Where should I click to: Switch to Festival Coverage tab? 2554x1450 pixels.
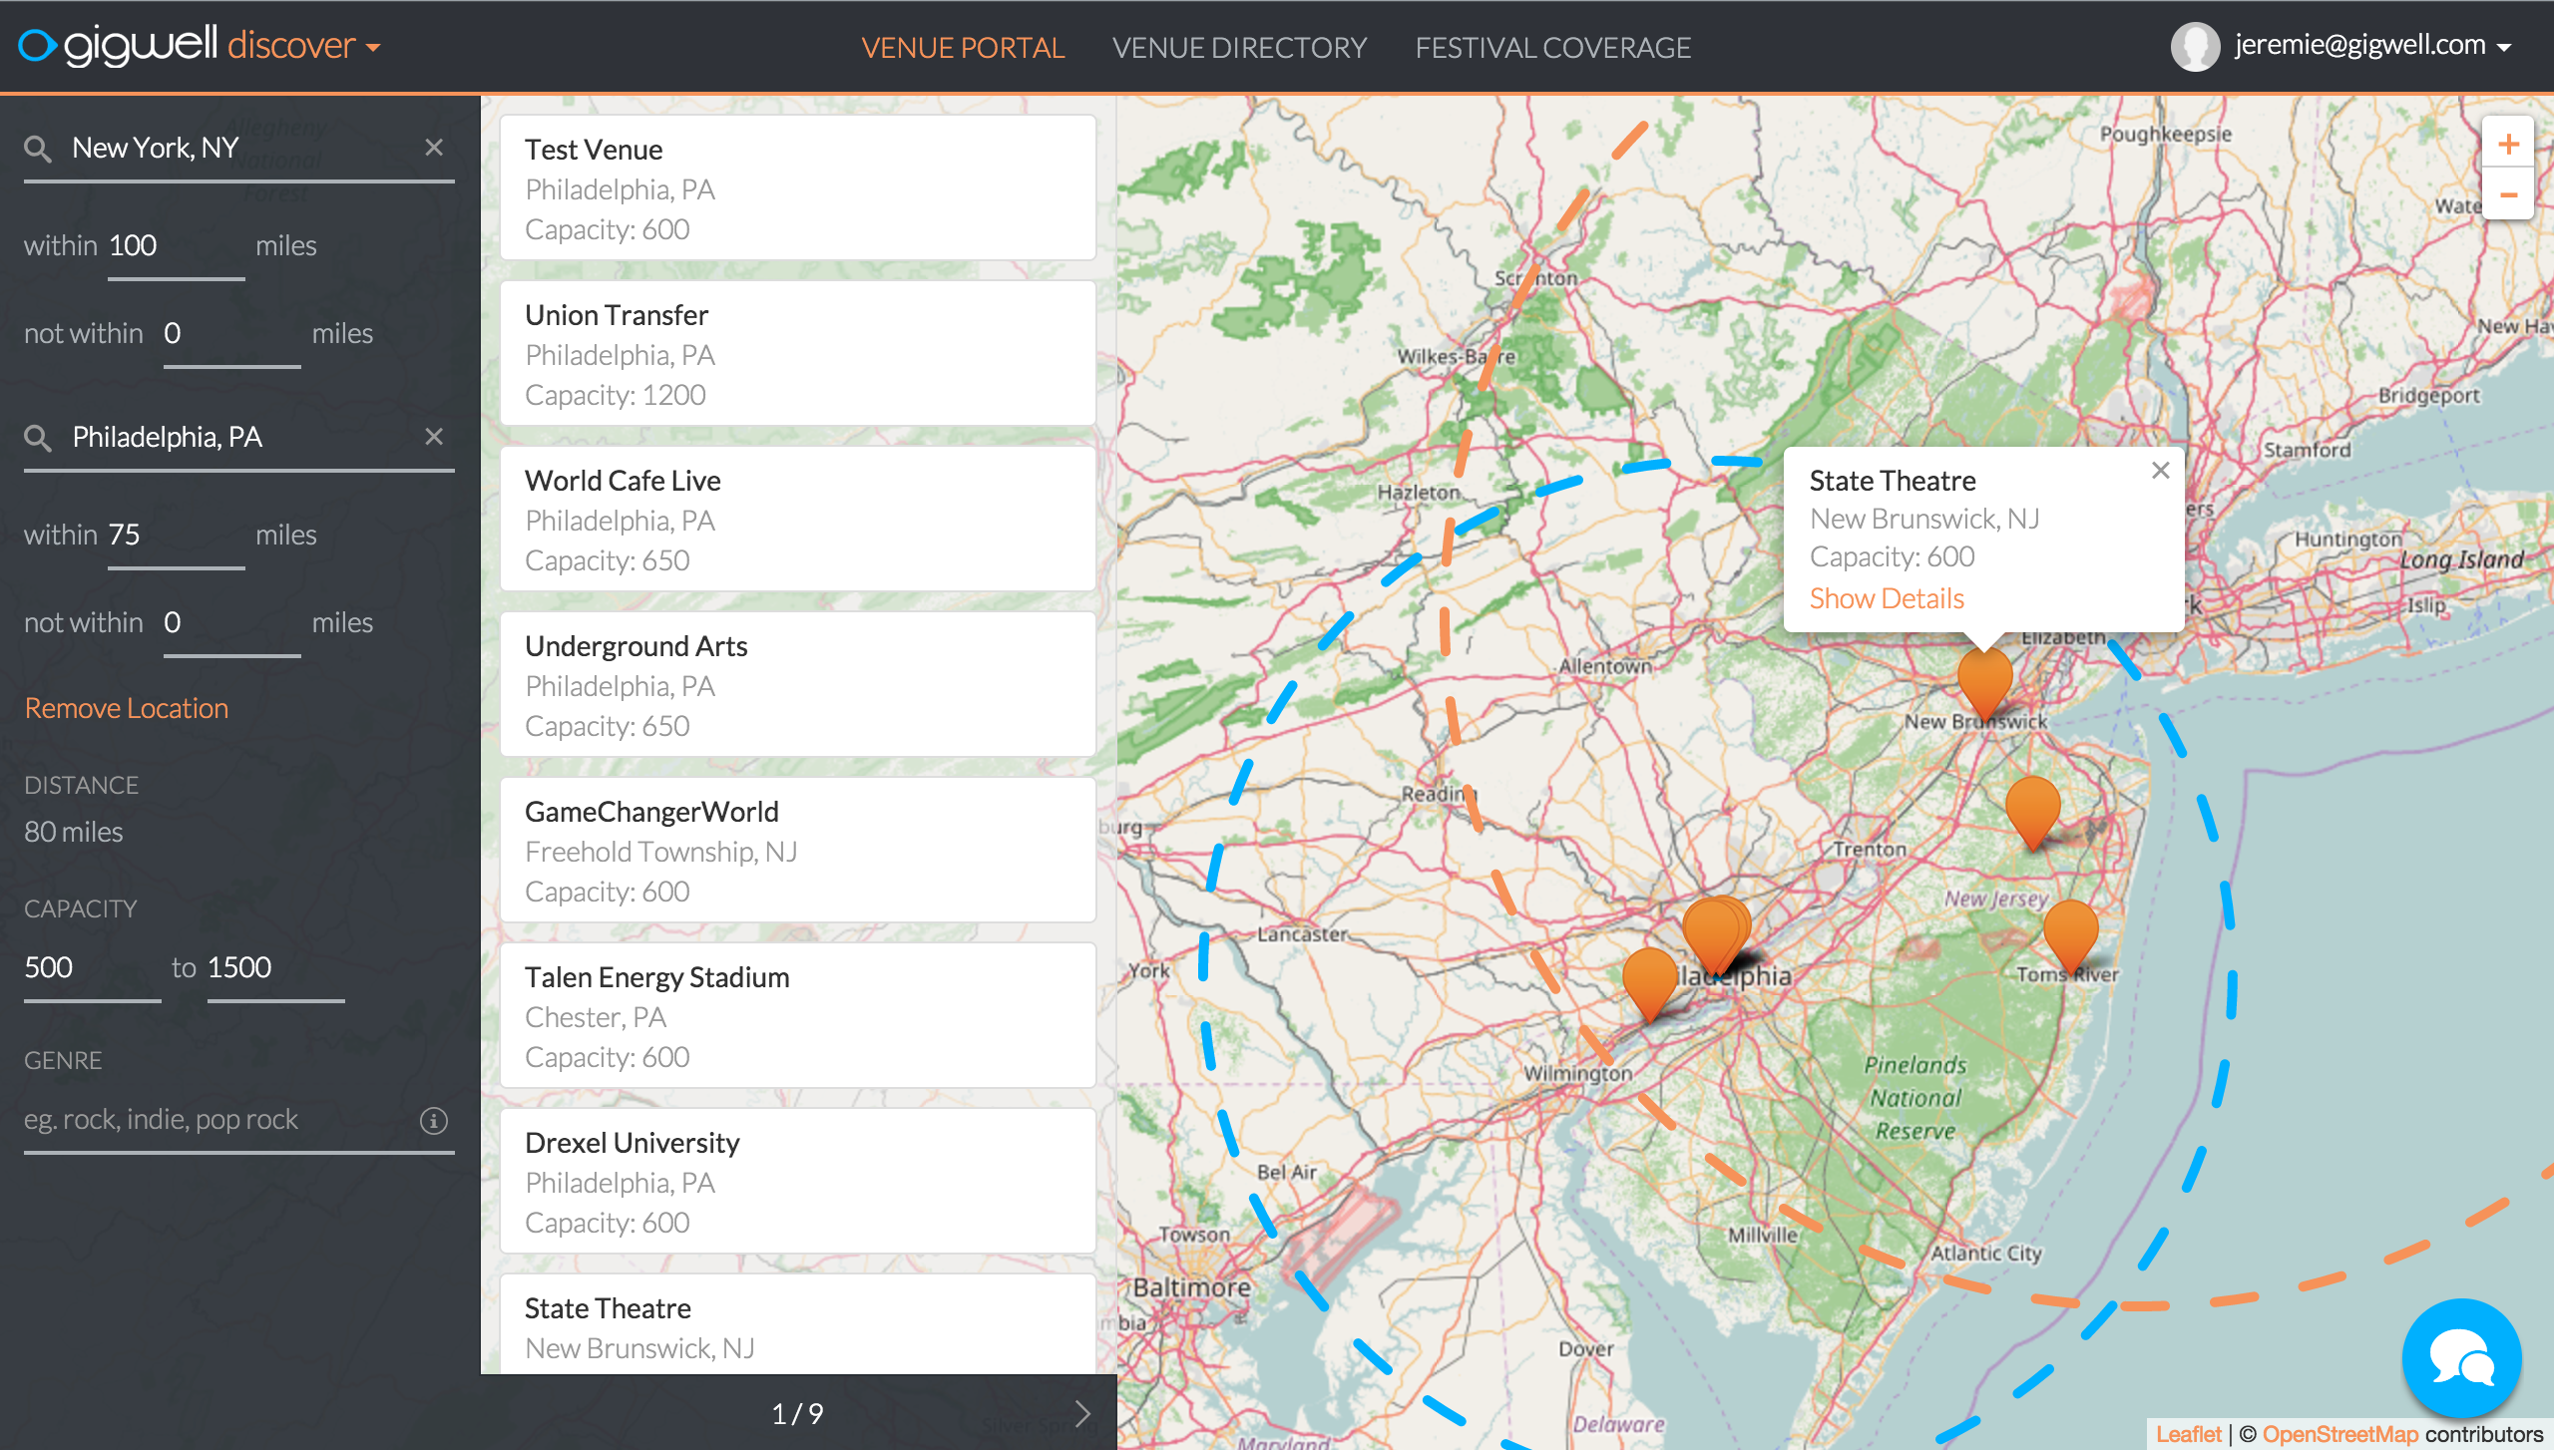click(x=1552, y=47)
